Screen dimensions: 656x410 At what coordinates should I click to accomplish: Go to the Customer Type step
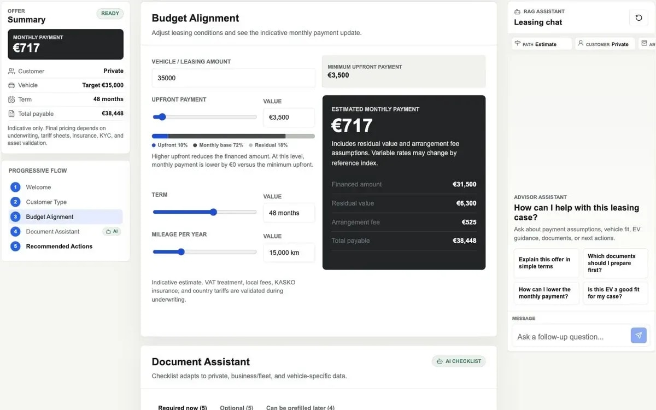click(66, 202)
